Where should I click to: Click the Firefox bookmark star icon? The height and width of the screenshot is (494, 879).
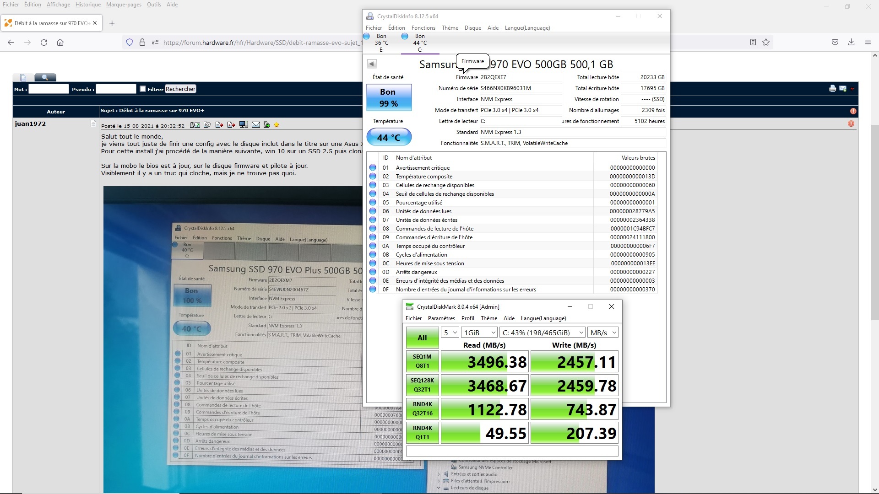(766, 42)
